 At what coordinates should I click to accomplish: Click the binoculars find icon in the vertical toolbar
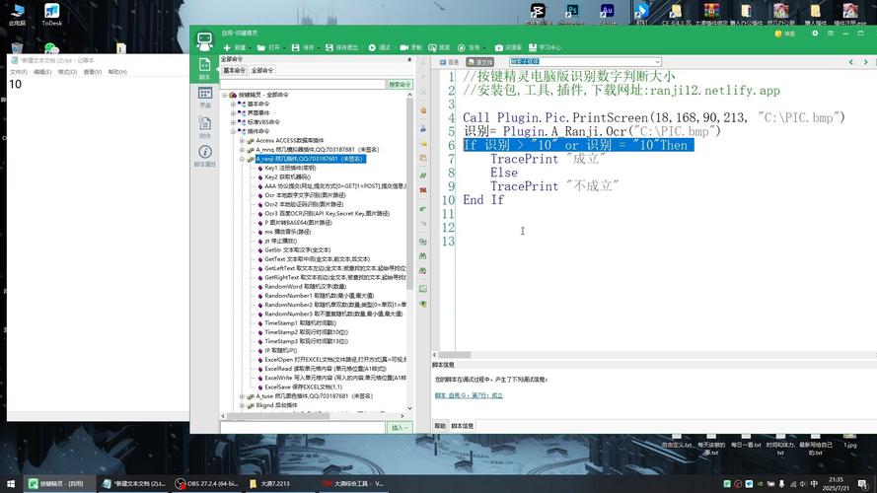[423, 256]
